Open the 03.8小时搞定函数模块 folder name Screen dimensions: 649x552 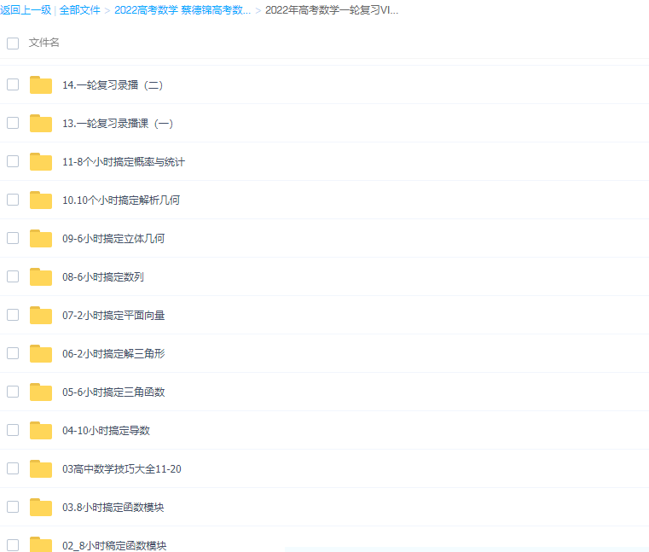click(x=113, y=508)
